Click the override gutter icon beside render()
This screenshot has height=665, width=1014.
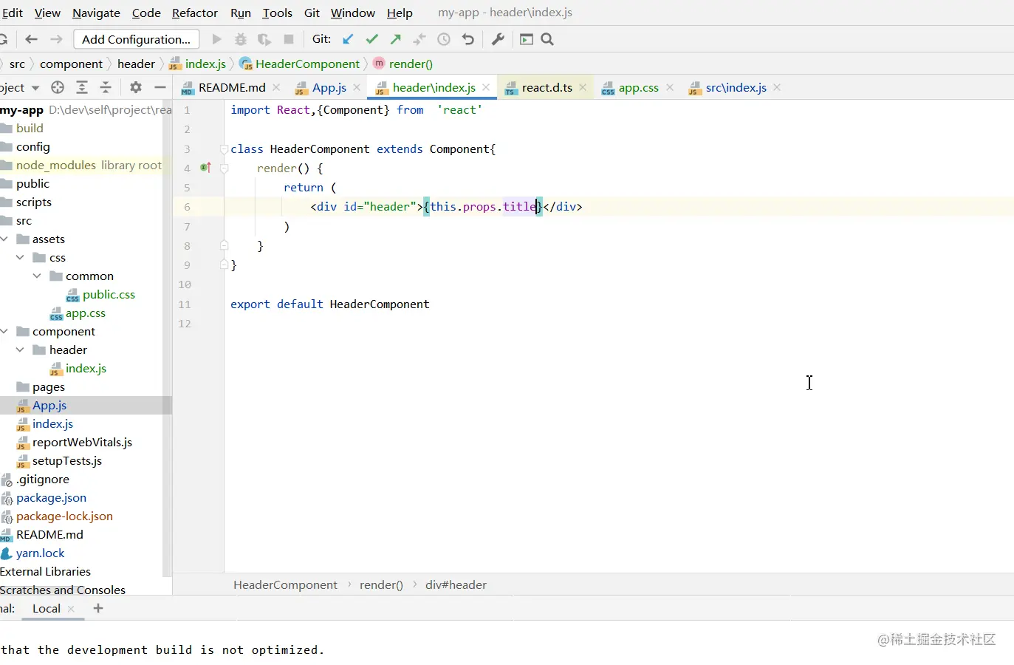pos(205,168)
